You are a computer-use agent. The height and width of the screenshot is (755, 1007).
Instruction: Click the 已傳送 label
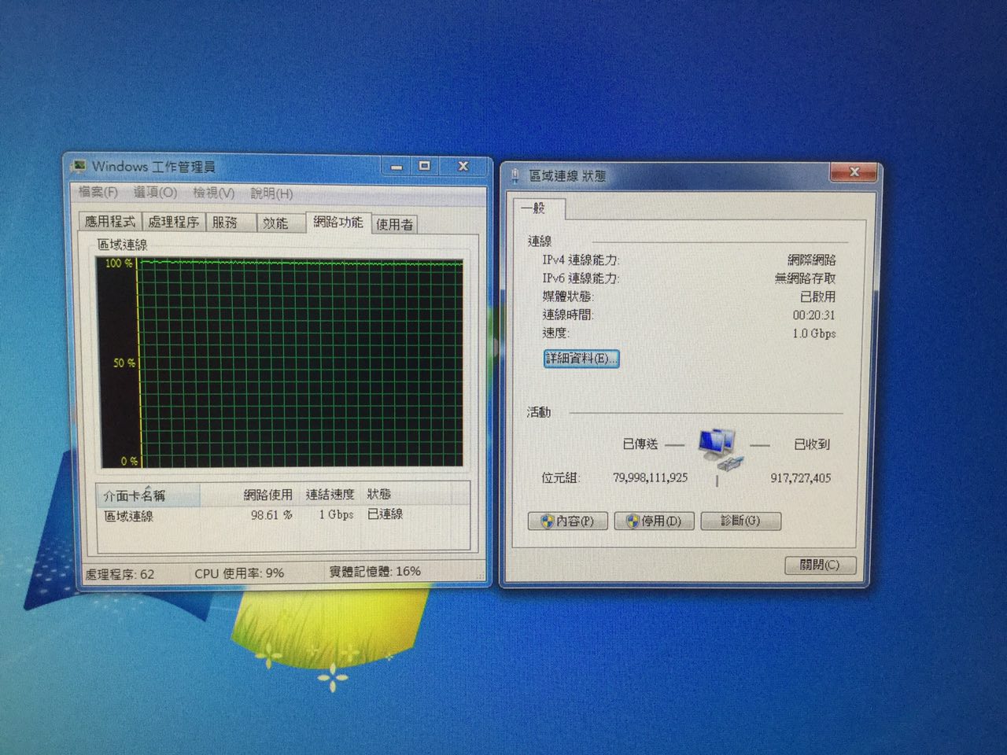640,444
